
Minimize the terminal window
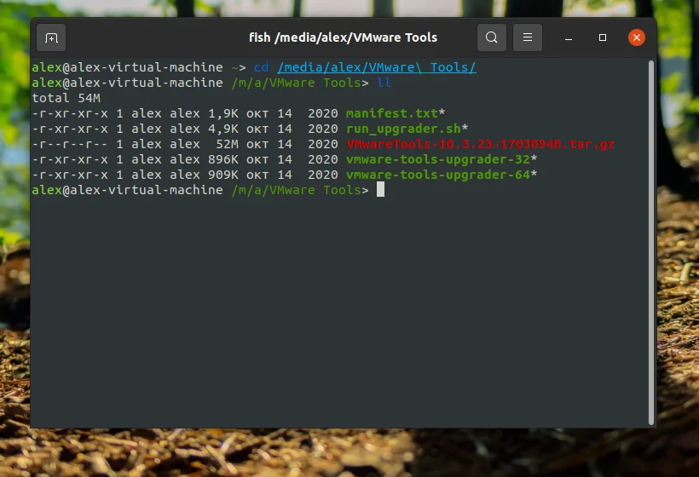pyautogui.click(x=569, y=37)
